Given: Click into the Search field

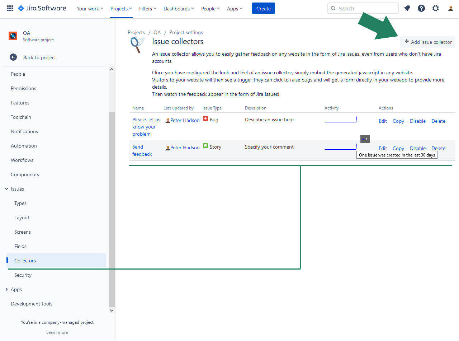Looking at the screenshot, I should point(366,9).
